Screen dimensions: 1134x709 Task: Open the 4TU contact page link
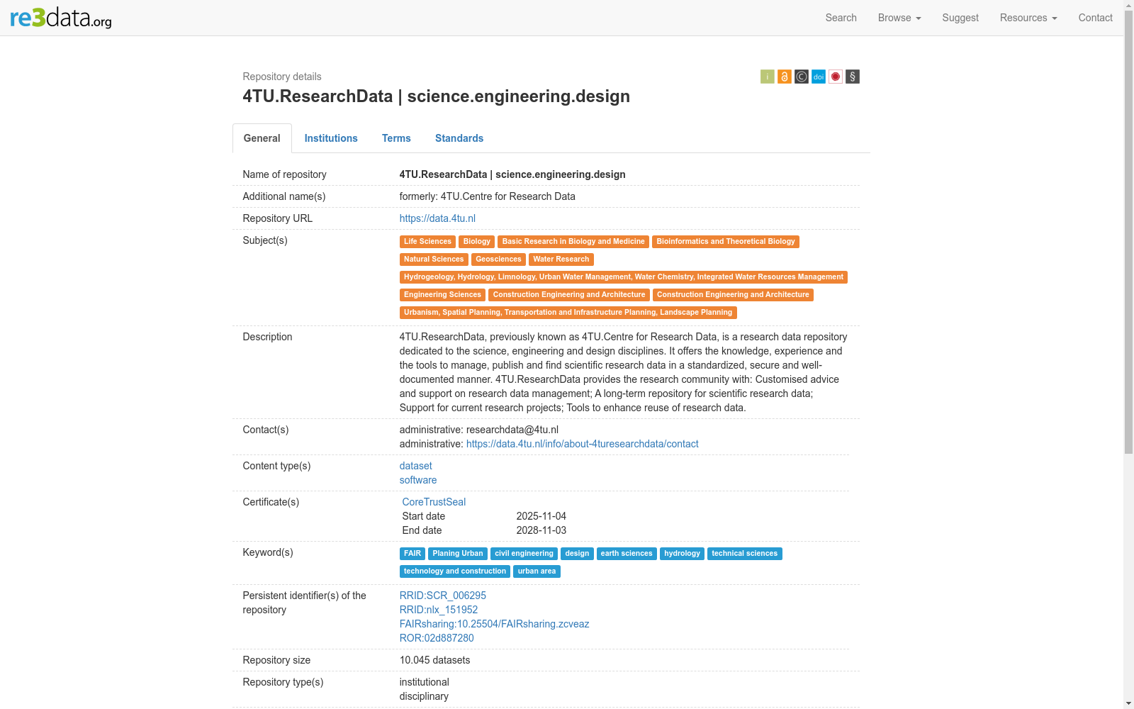point(583,444)
